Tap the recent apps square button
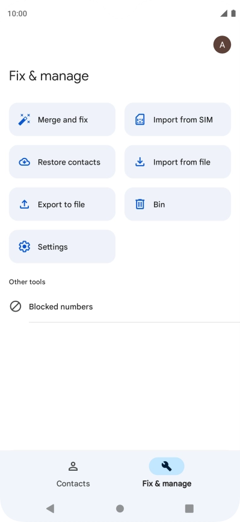 point(189,508)
